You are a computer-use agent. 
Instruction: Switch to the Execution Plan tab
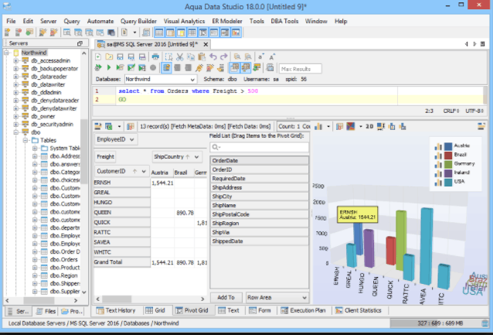303,310
